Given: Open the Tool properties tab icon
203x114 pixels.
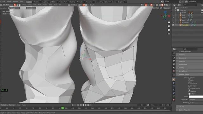Looking at the screenshot, I should [174, 54].
